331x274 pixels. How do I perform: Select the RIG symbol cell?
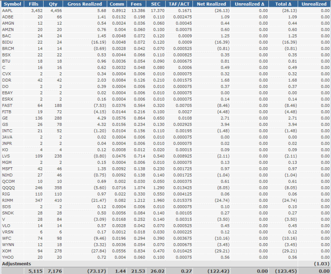[6, 194]
